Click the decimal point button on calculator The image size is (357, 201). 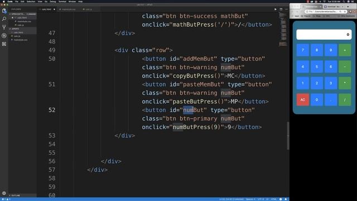pos(331,99)
